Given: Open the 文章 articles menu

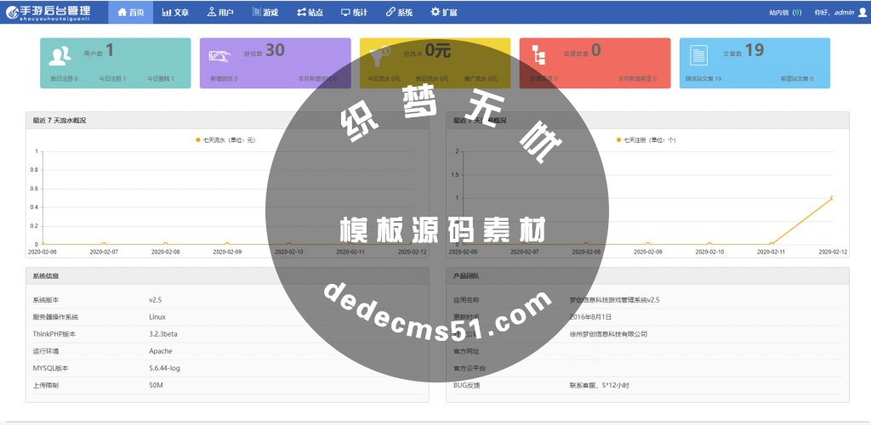Looking at the screenshot, I should (x=175, y=12).
